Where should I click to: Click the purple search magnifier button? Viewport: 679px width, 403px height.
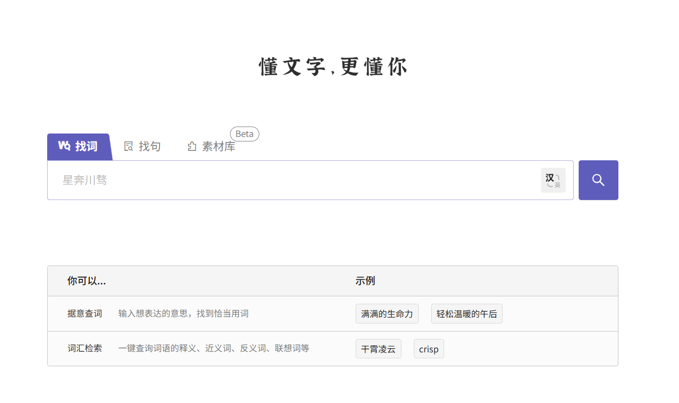598,180
